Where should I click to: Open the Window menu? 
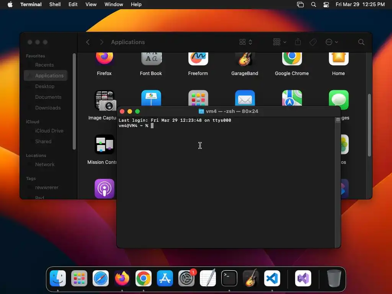pos(113,5)
